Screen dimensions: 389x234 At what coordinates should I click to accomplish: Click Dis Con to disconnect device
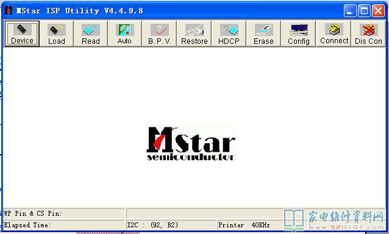pyautogui.click(x=368, y=34)
